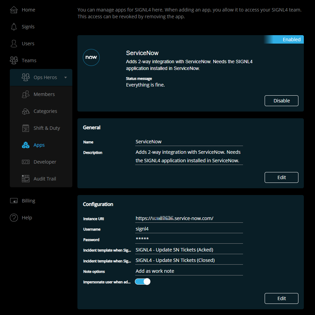
Task: Toggle Impersonate user switch off
Action: click(x=142, y=282)
